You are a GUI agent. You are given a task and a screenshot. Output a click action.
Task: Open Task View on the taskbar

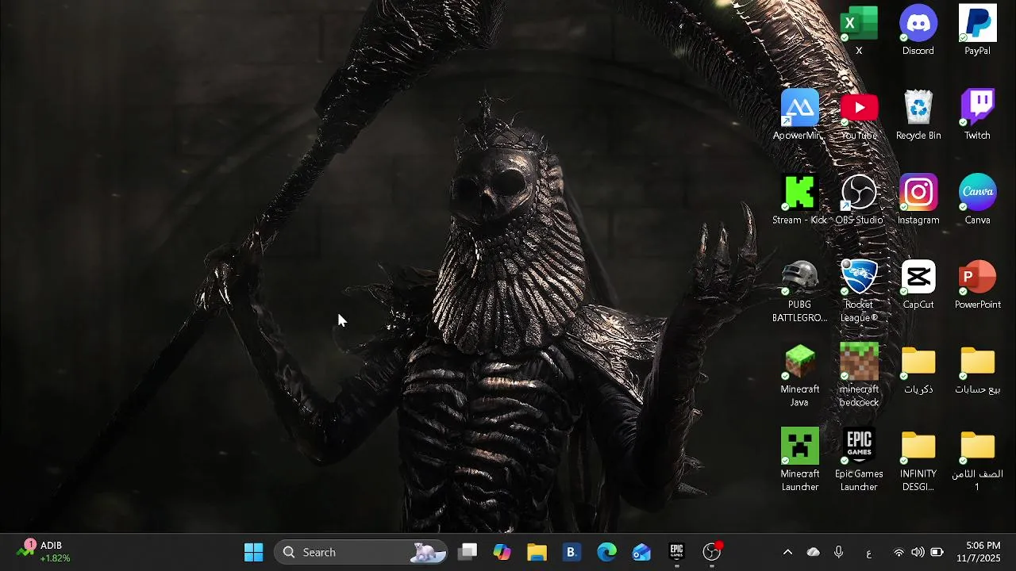pos(468,552)
